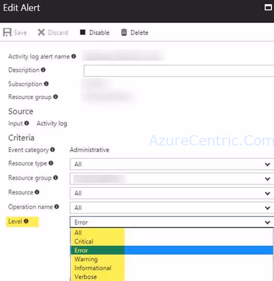Show info tooltip for Input

click(x=26, y=123)
